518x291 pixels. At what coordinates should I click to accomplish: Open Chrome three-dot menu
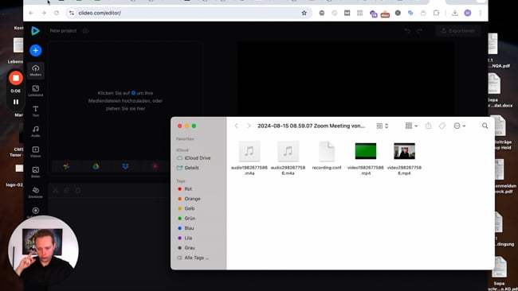click(480, 13)
